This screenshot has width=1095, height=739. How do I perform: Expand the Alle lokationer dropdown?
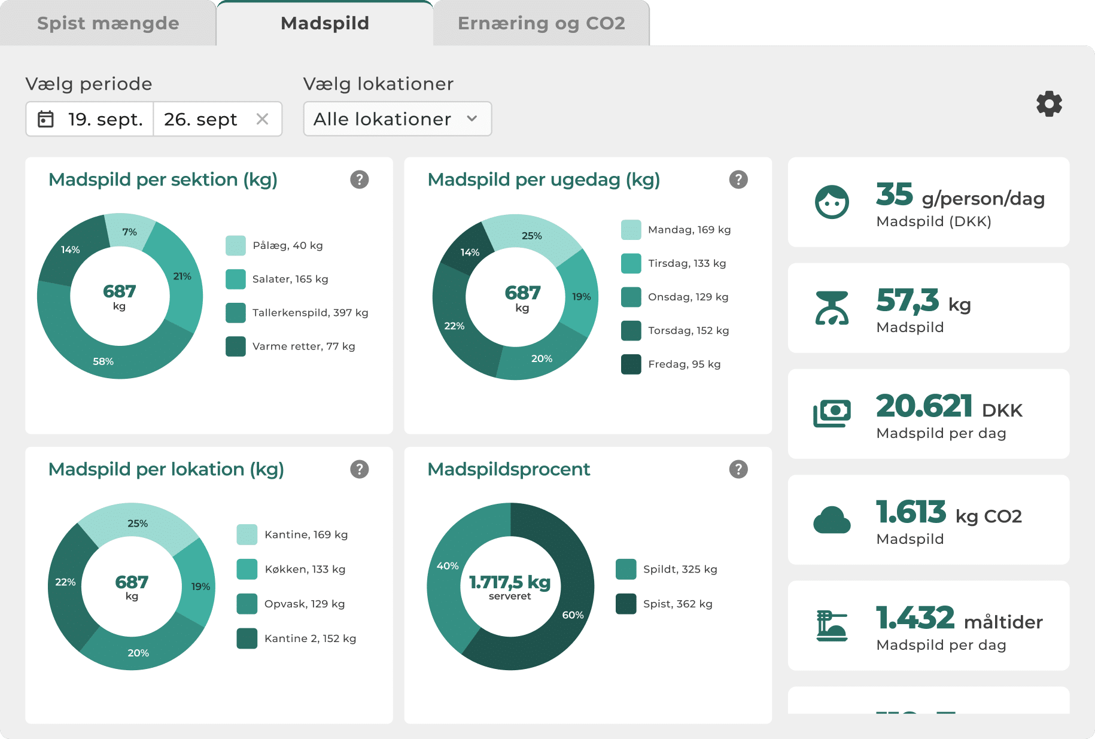click(x=397, y=119)
